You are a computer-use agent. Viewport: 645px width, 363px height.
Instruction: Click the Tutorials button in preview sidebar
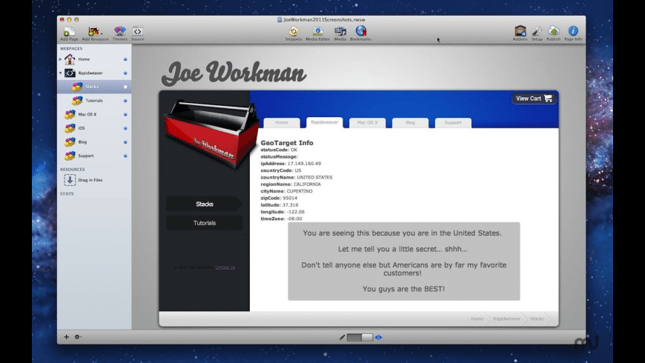(205, 223)
